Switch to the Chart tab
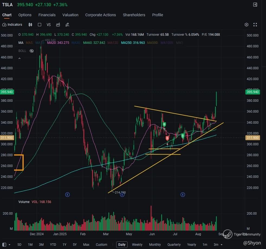 tap(7, 15)
